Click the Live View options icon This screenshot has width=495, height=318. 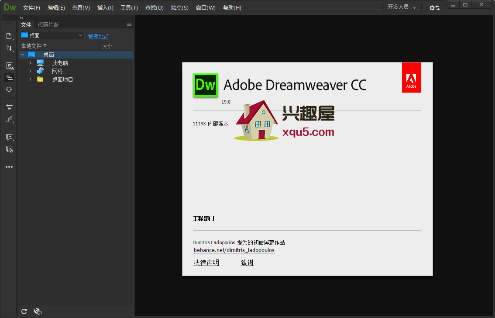click(9, 66)
